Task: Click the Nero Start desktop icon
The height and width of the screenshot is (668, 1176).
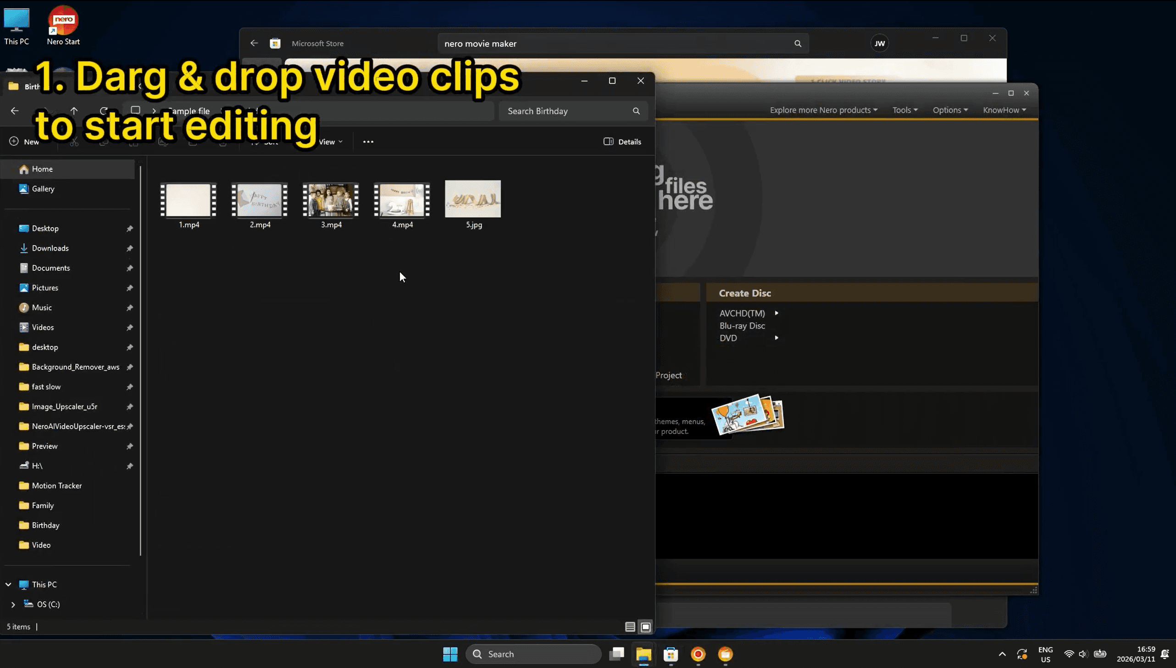Action: [63, 25]
